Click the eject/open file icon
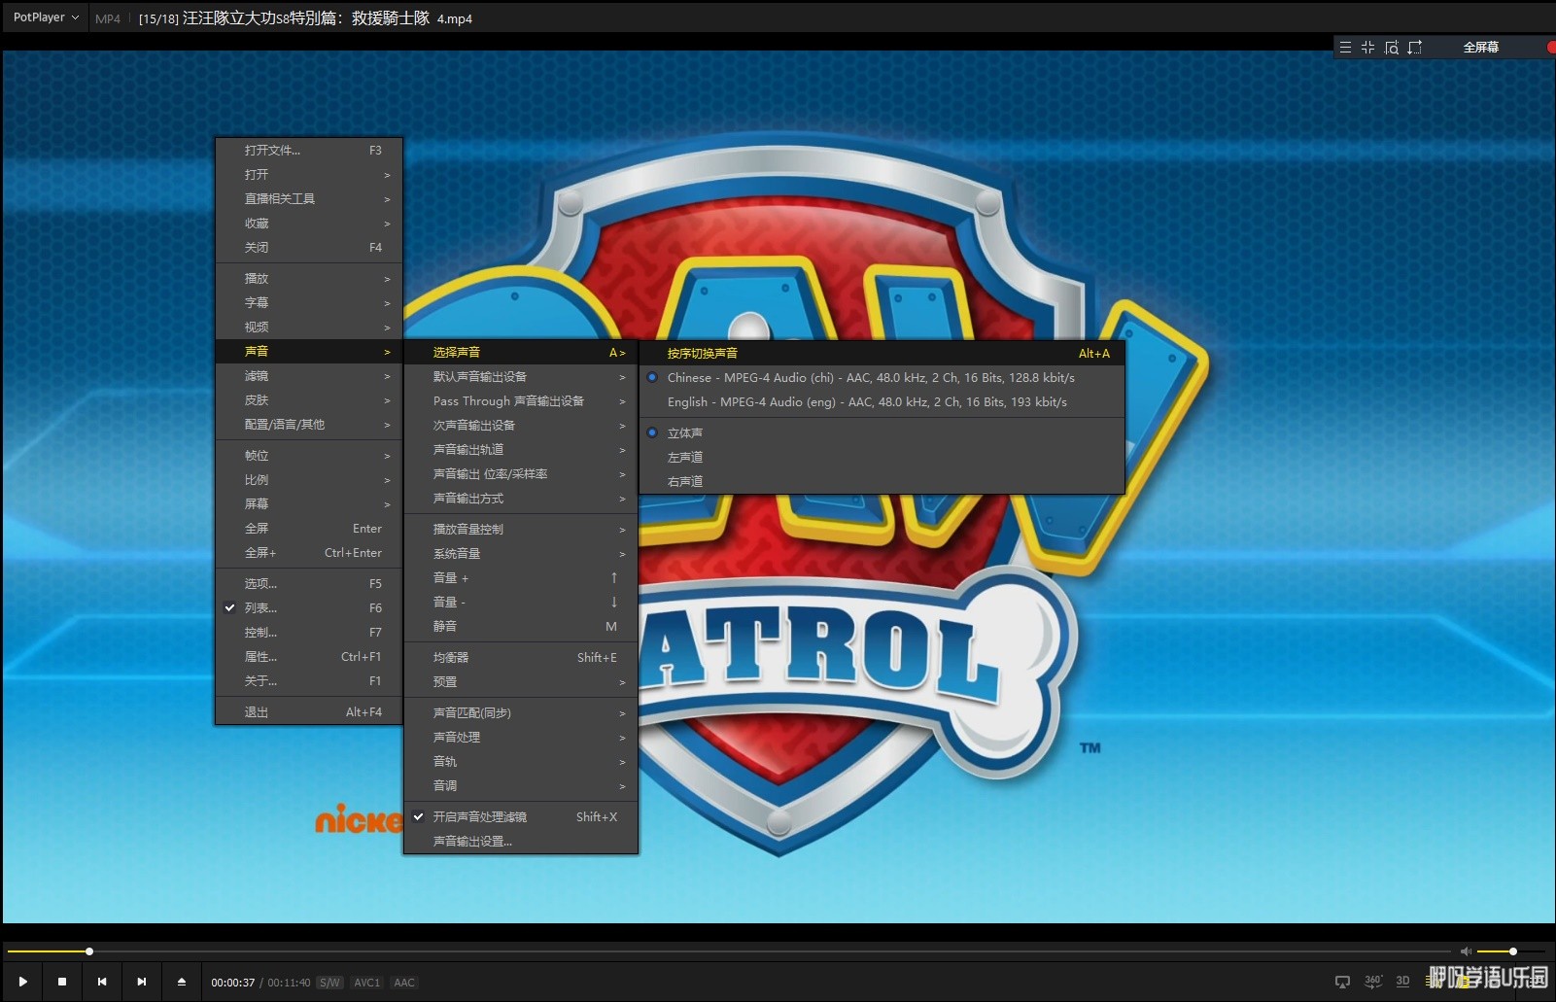 pos(182,982)
